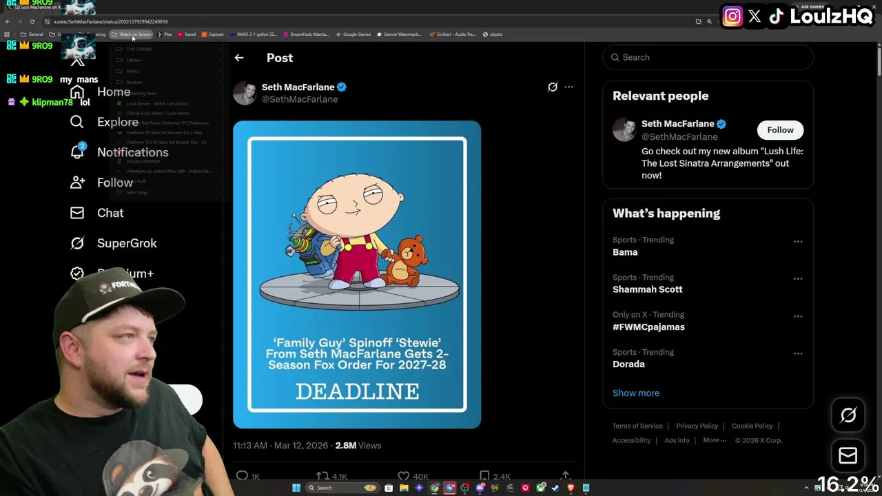Click the Windows taskbar search box
Screen dimensions: 882x496
pyautogui.click(x=342, y=488)
